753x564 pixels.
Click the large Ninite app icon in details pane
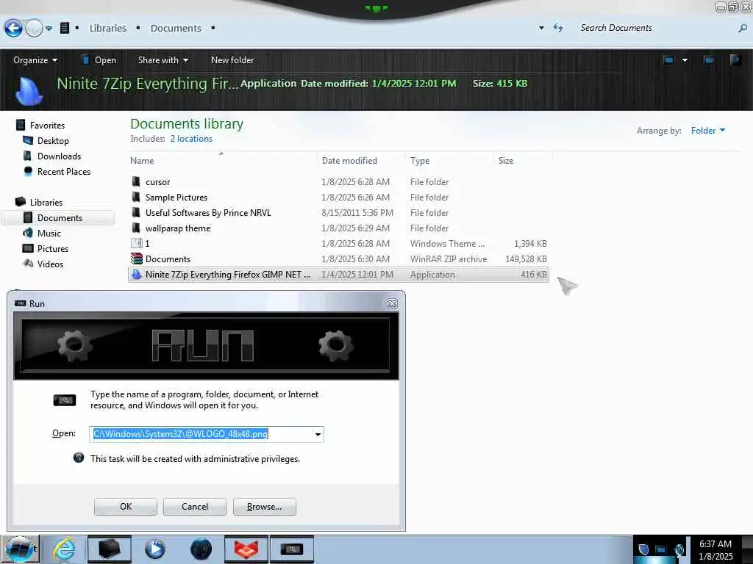point(29,90)
